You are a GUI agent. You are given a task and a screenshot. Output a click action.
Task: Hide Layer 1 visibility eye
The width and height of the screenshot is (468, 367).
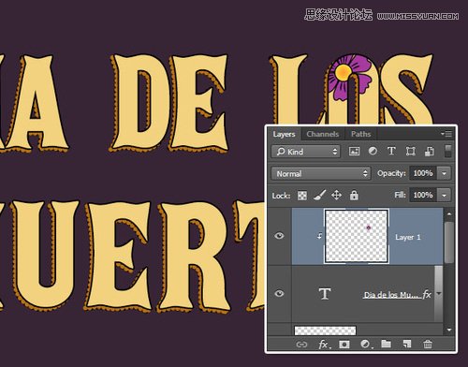tap(279, 236)
